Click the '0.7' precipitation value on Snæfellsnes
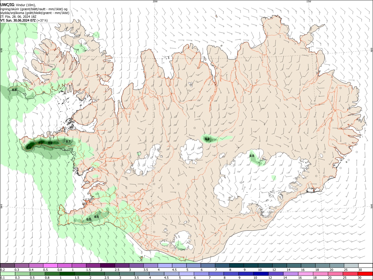The image size is (373, 280). 68,141
